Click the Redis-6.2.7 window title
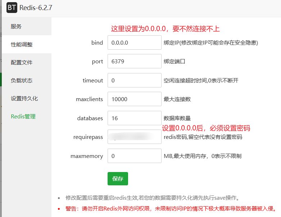Screen dimensions: 281x217 (x=36, y=8)
